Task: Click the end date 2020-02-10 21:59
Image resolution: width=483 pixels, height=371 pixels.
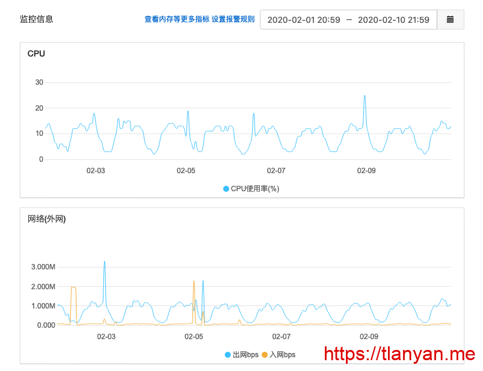Action: click(x=393, y=20)
